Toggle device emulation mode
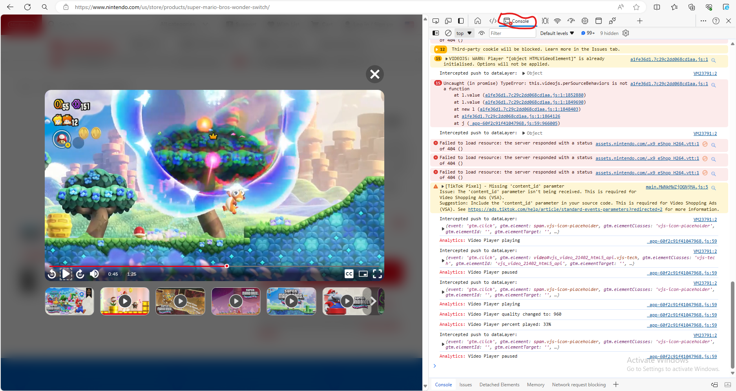736x391 pixels. coord(448,21)
